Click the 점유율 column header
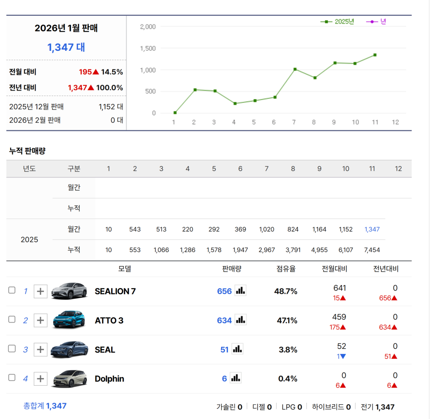The width and height of the screenshot is (432, 419). pyautogui.click(x=286, y=269)
